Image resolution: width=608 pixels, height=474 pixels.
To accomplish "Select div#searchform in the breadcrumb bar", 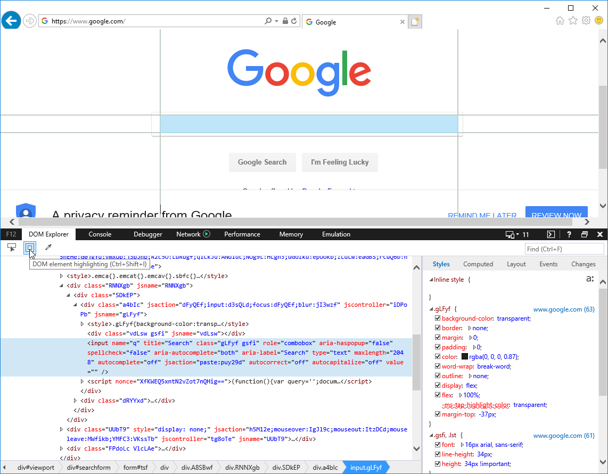I will pos(88,468).
